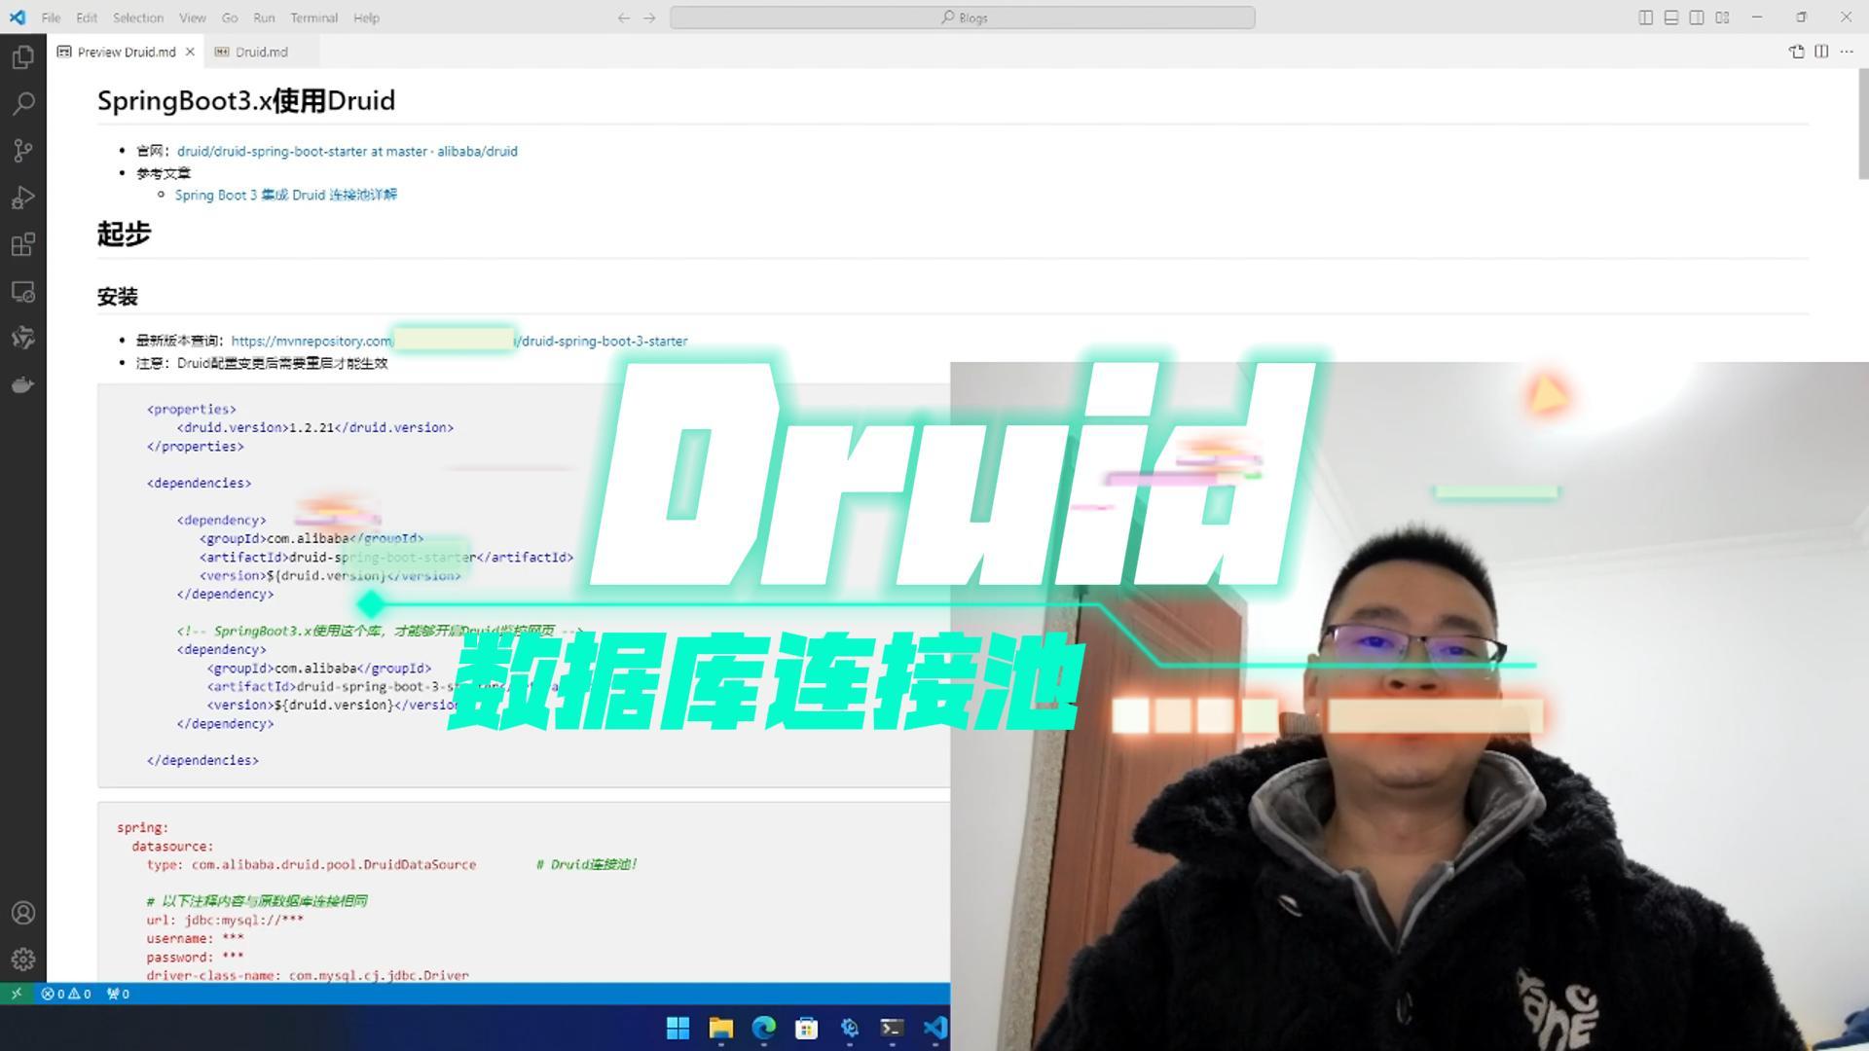Click the url: jdbc:mysql://*** line
The width and height of the screenshot is (1869, 1051).
tap(225, 920)
